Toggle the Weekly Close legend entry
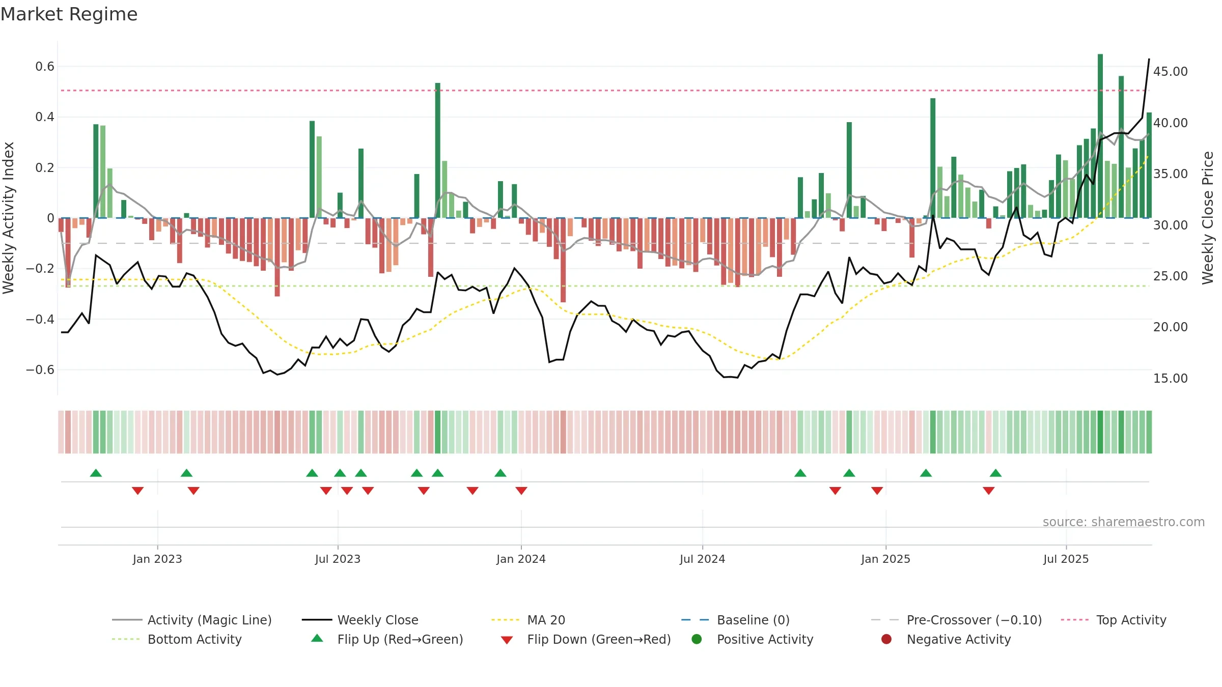 click(360, 620)
